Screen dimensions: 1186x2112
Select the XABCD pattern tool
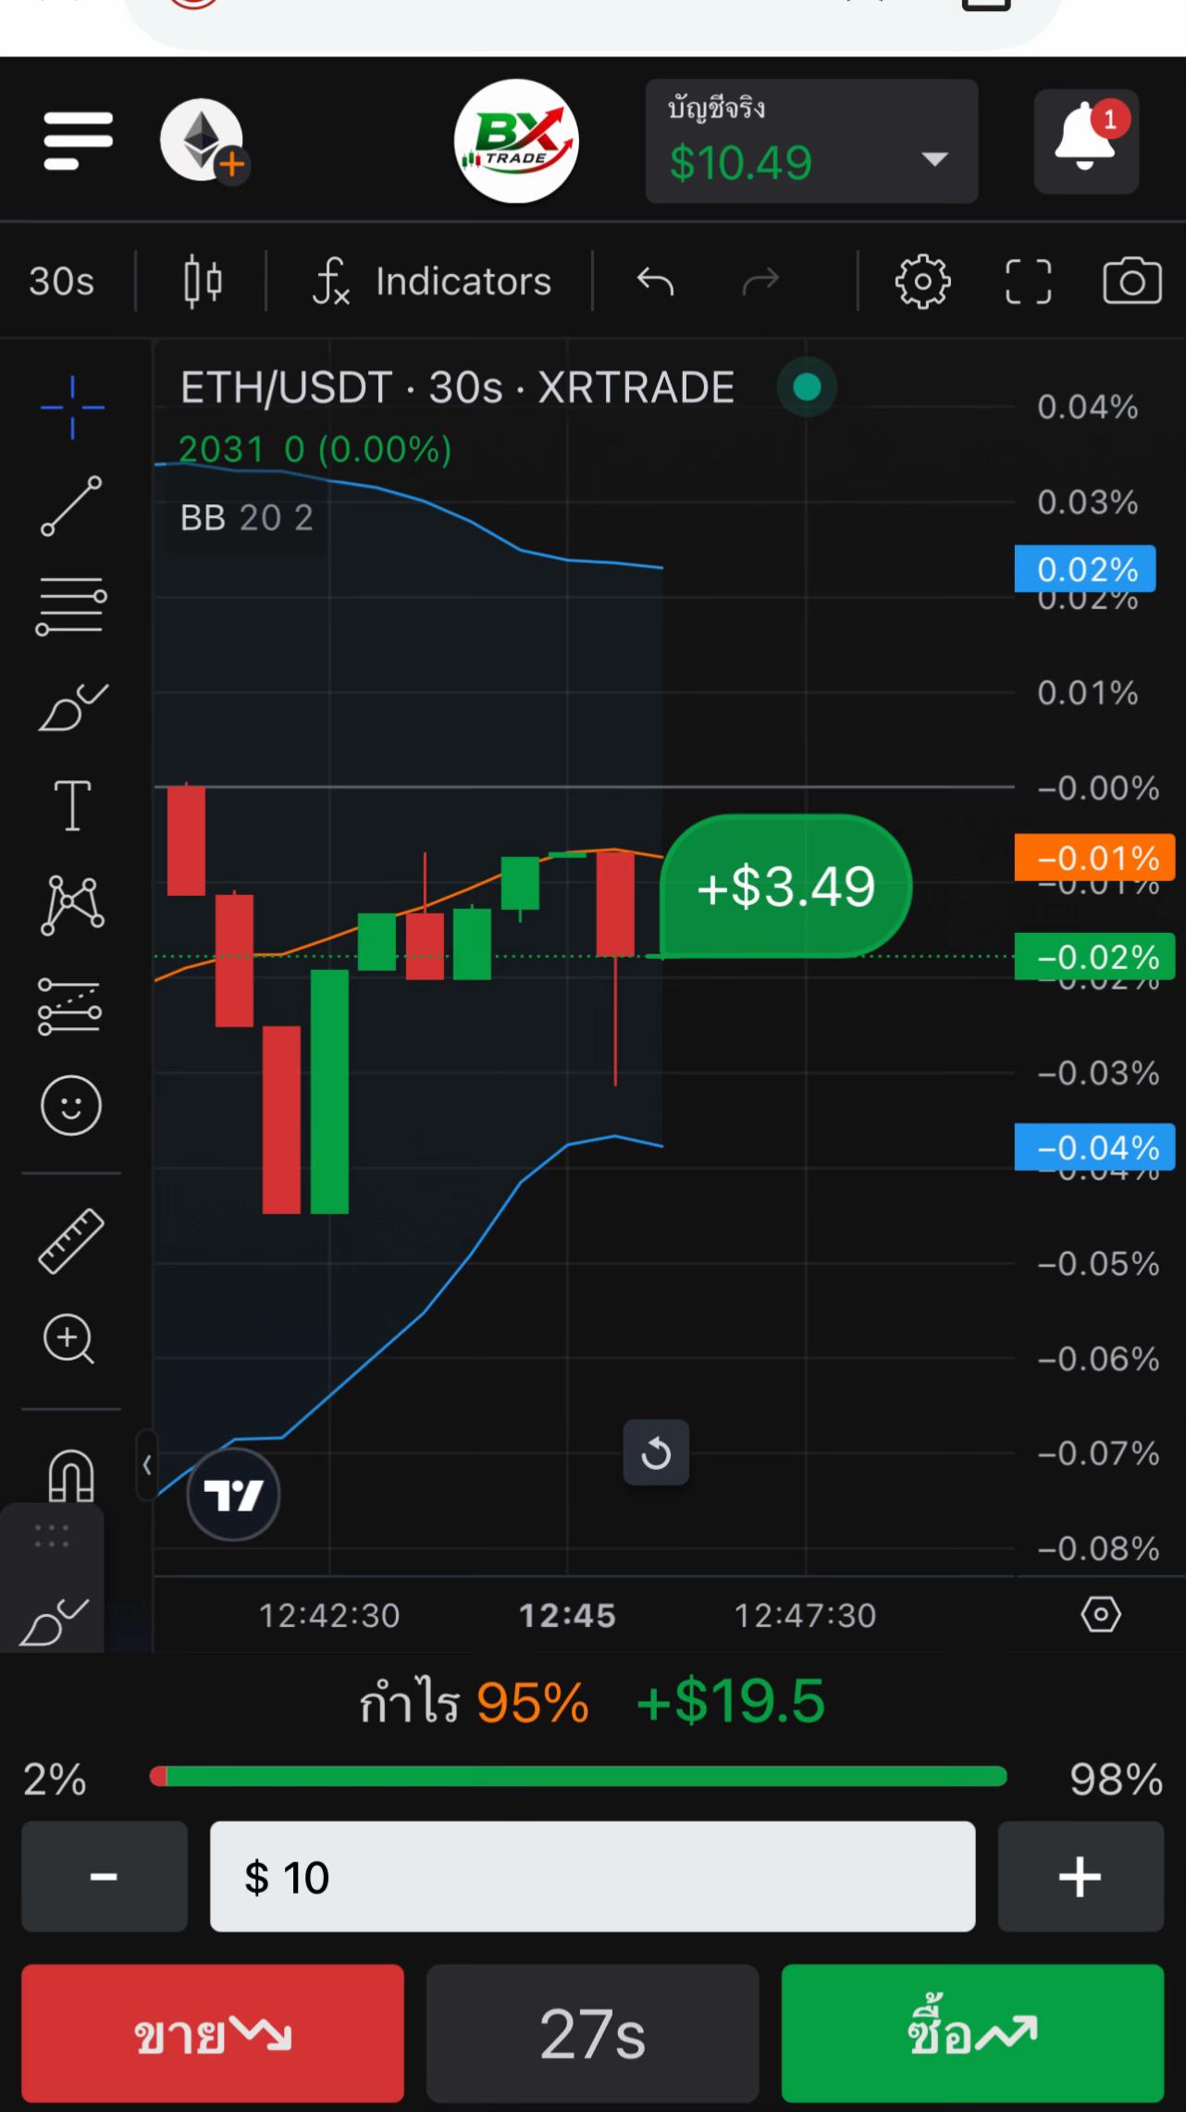(x=72, y=905)
